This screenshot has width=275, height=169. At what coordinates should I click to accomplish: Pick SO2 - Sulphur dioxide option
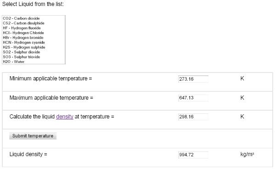coord(22,52)
